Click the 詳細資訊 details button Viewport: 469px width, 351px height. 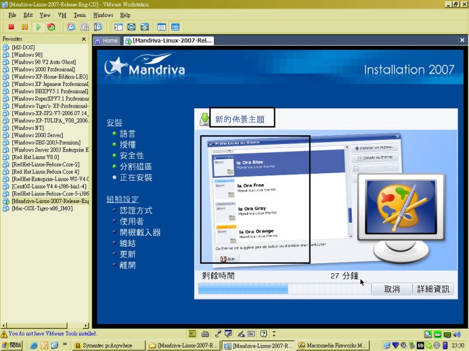(x=433, y=289)
